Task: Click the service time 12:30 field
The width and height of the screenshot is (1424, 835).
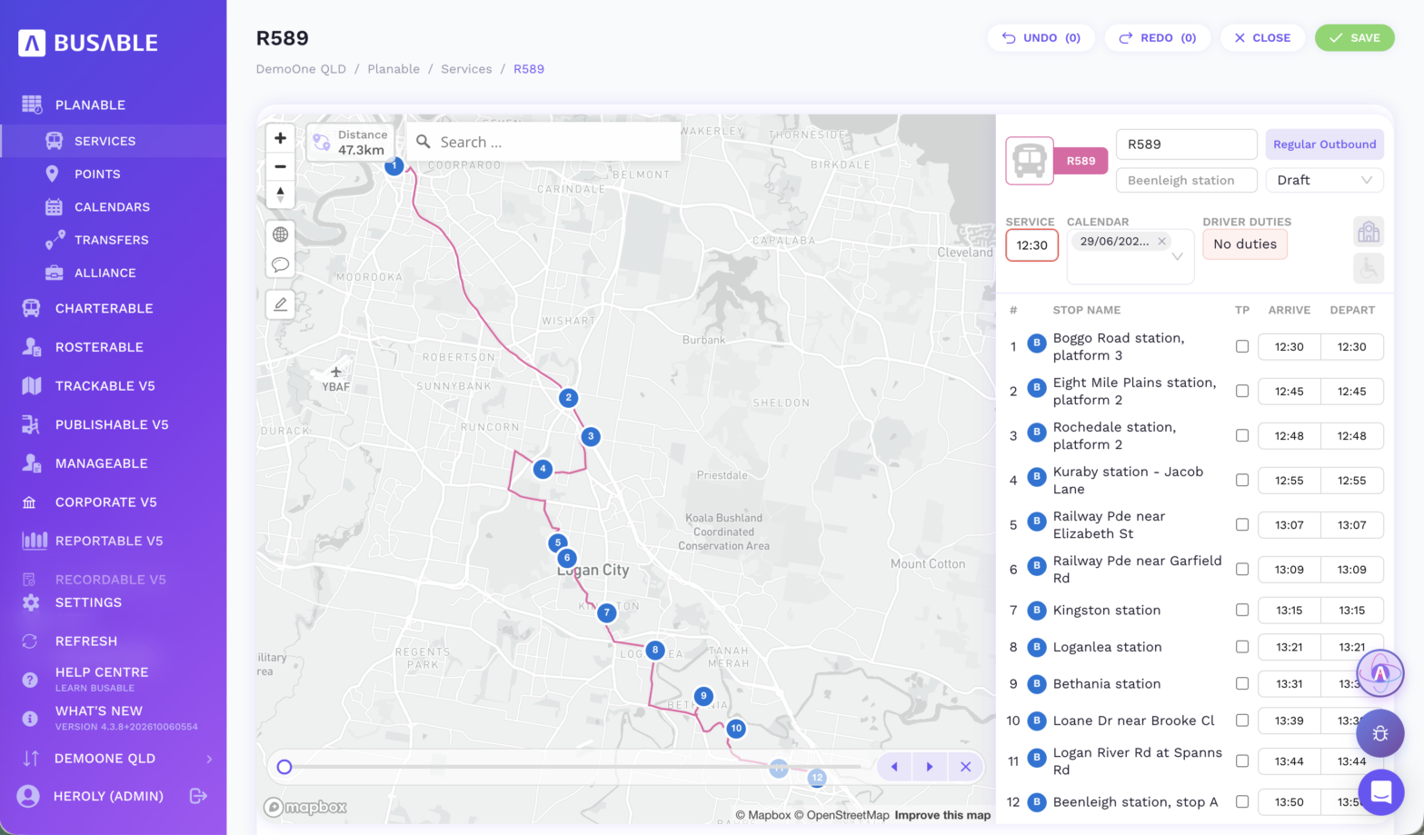Action: coord(1031,245)
